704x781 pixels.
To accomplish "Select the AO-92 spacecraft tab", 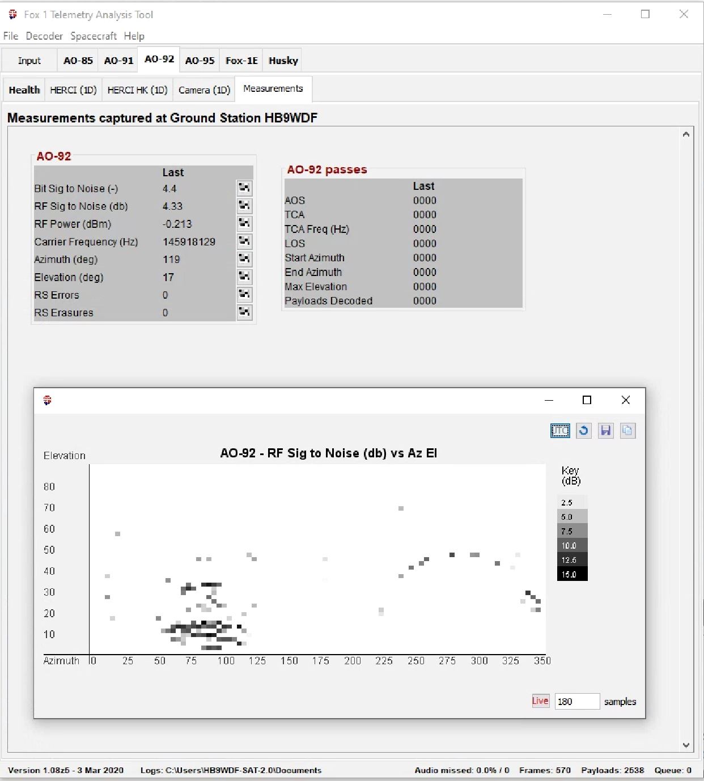I will pyautogui.click(x=159, y=59).
